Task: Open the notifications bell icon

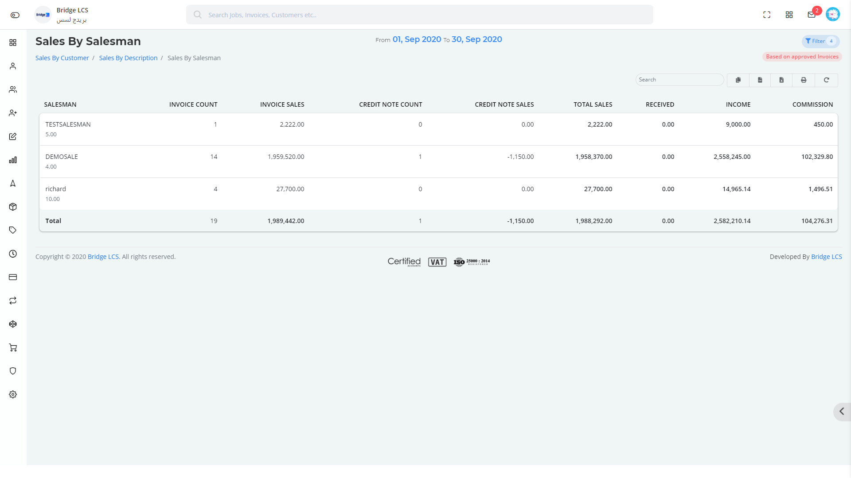Action: (811, 14)
